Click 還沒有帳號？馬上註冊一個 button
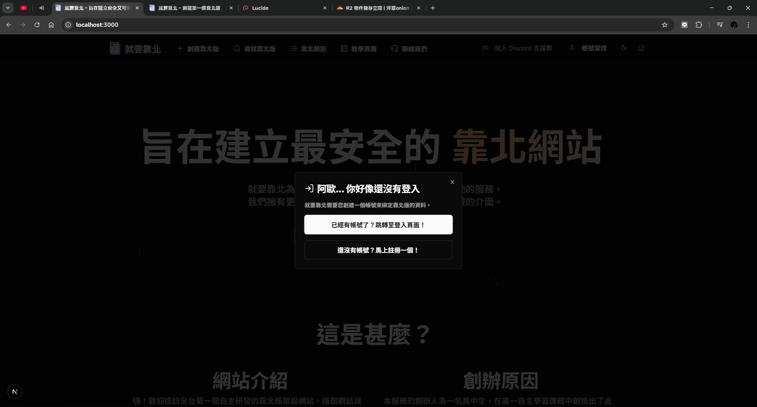Viewport: 757px width, 407px height. tap(378, 250)
